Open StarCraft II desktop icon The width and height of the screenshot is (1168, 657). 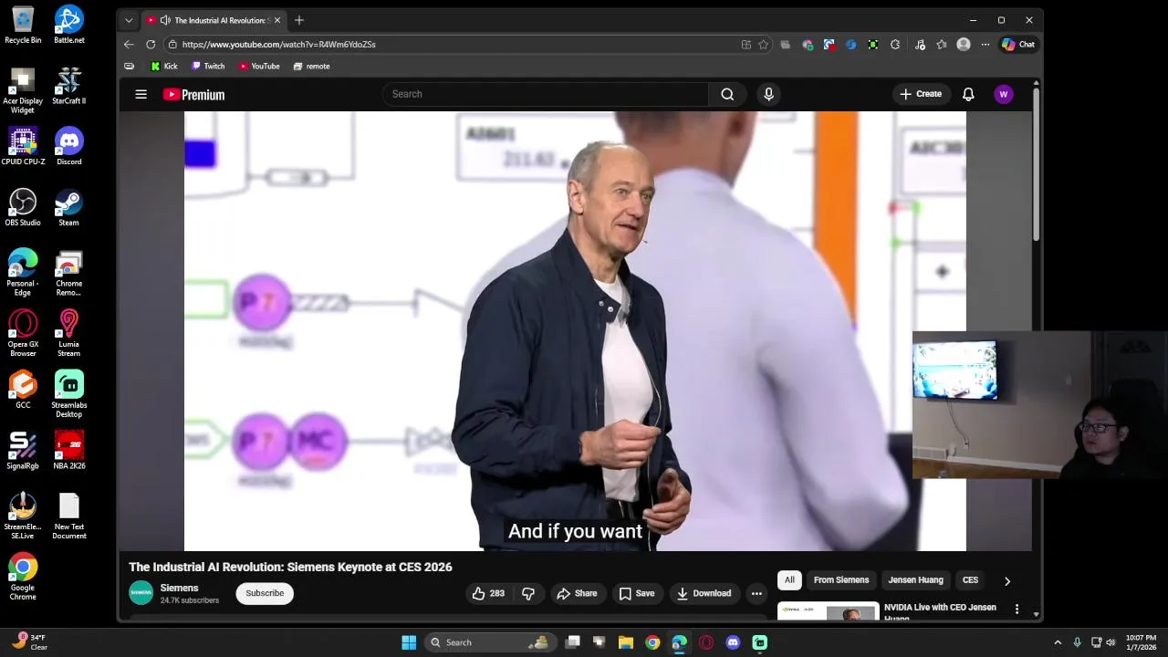click(69, 86)
